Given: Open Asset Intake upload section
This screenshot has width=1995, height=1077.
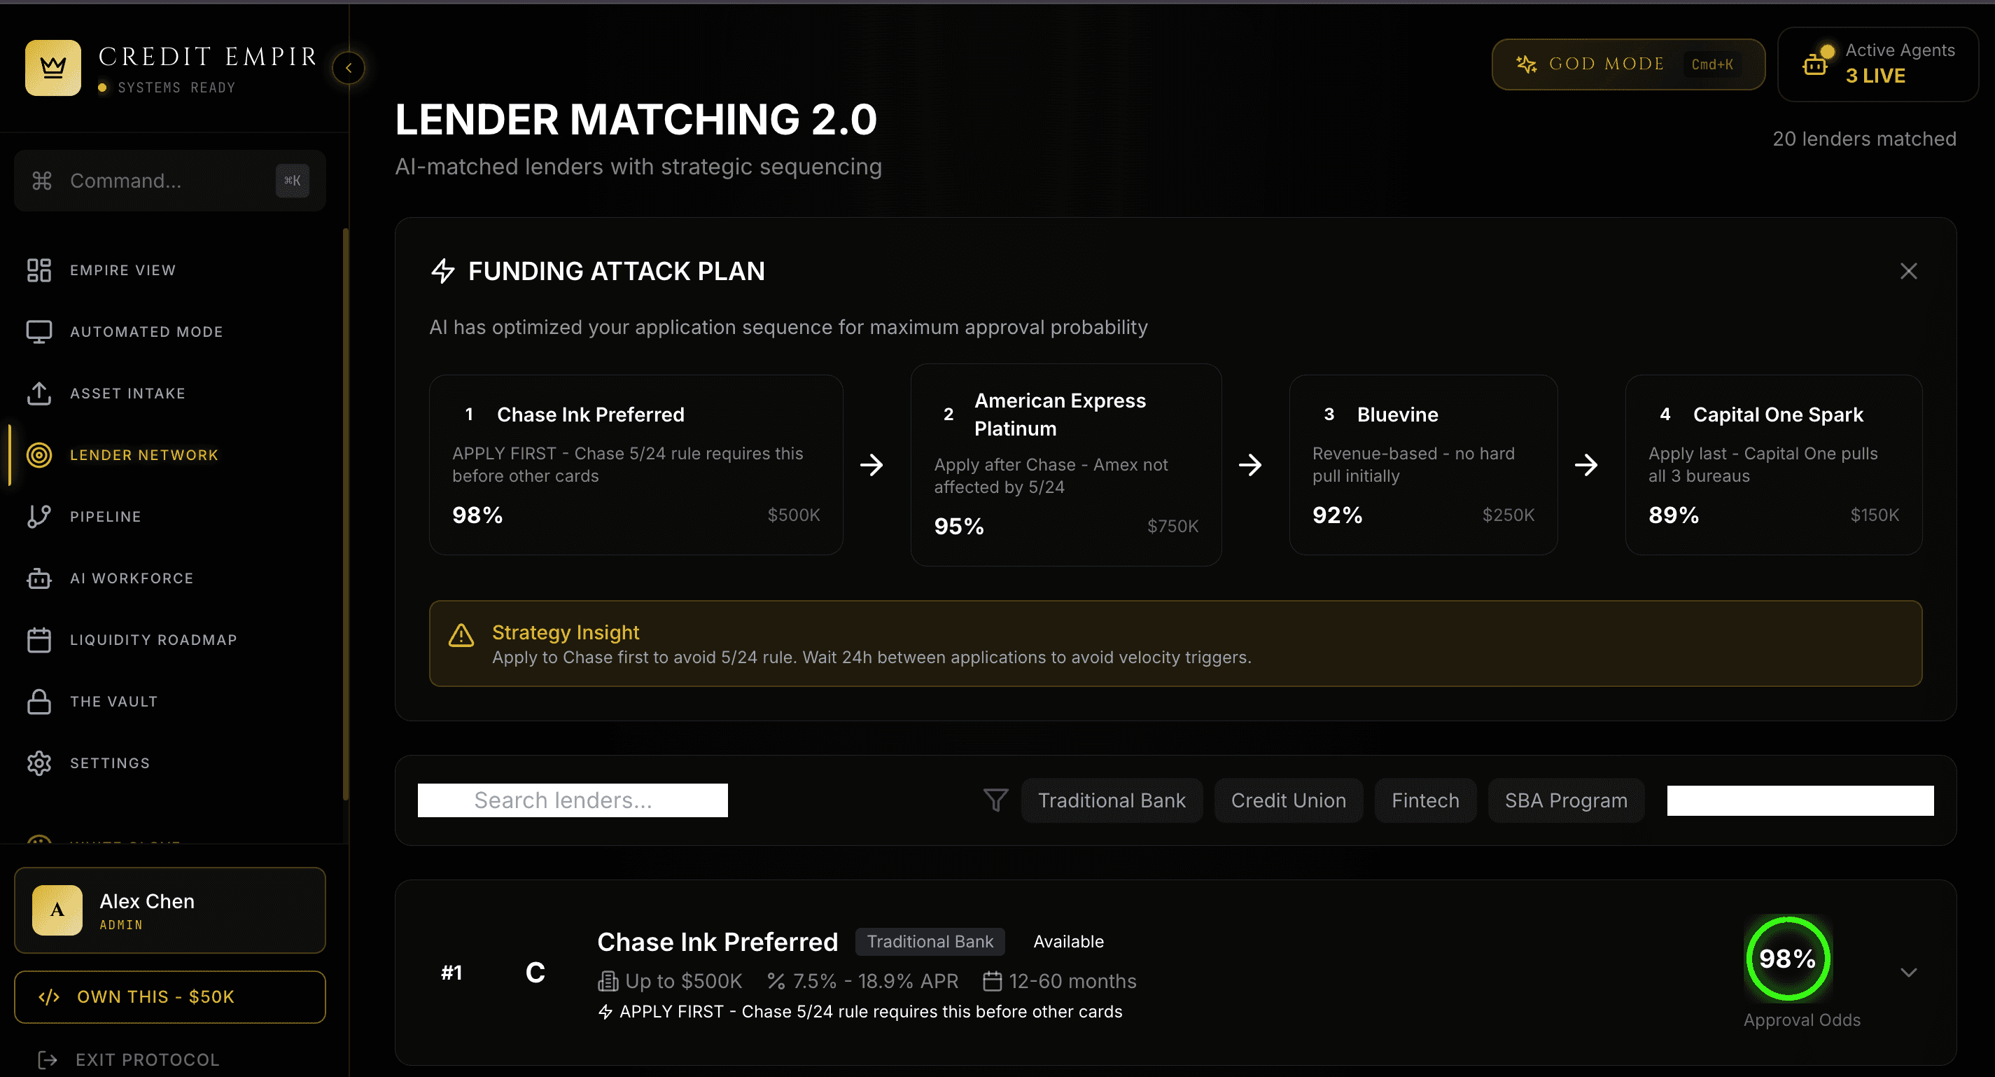Looking at the screenshot, I should pos(128,393).
